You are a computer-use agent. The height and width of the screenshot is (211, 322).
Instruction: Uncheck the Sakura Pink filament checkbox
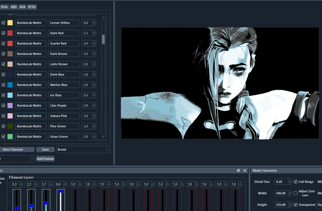[x=4, y=116]
